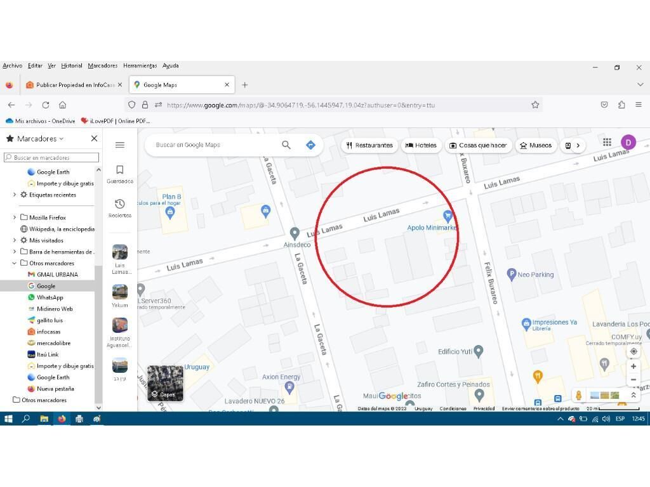Expand the Mozilla Firefox bookmarks folder
The width and height of the screenshot is (650, 487).
click(x=15, y=218)
